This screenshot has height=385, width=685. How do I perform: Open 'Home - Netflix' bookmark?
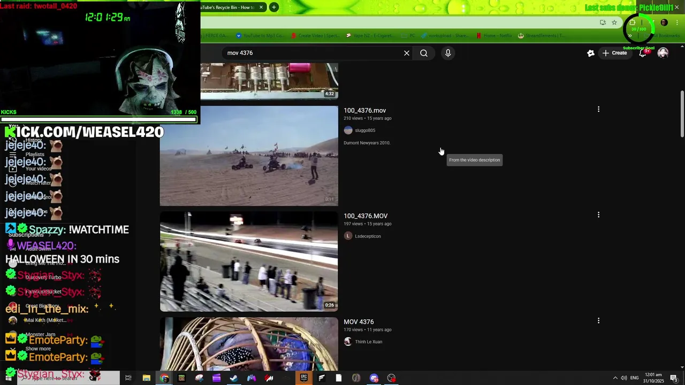pos(494,36)
